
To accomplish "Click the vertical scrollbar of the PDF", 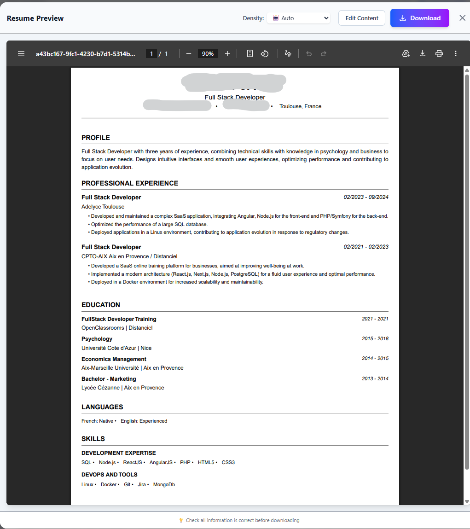I will [467, 272].
